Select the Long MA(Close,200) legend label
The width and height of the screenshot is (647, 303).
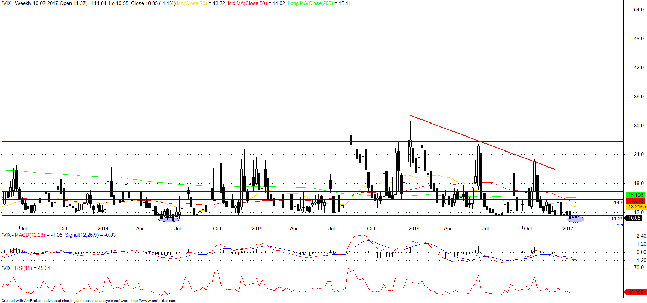pos(310,3)
